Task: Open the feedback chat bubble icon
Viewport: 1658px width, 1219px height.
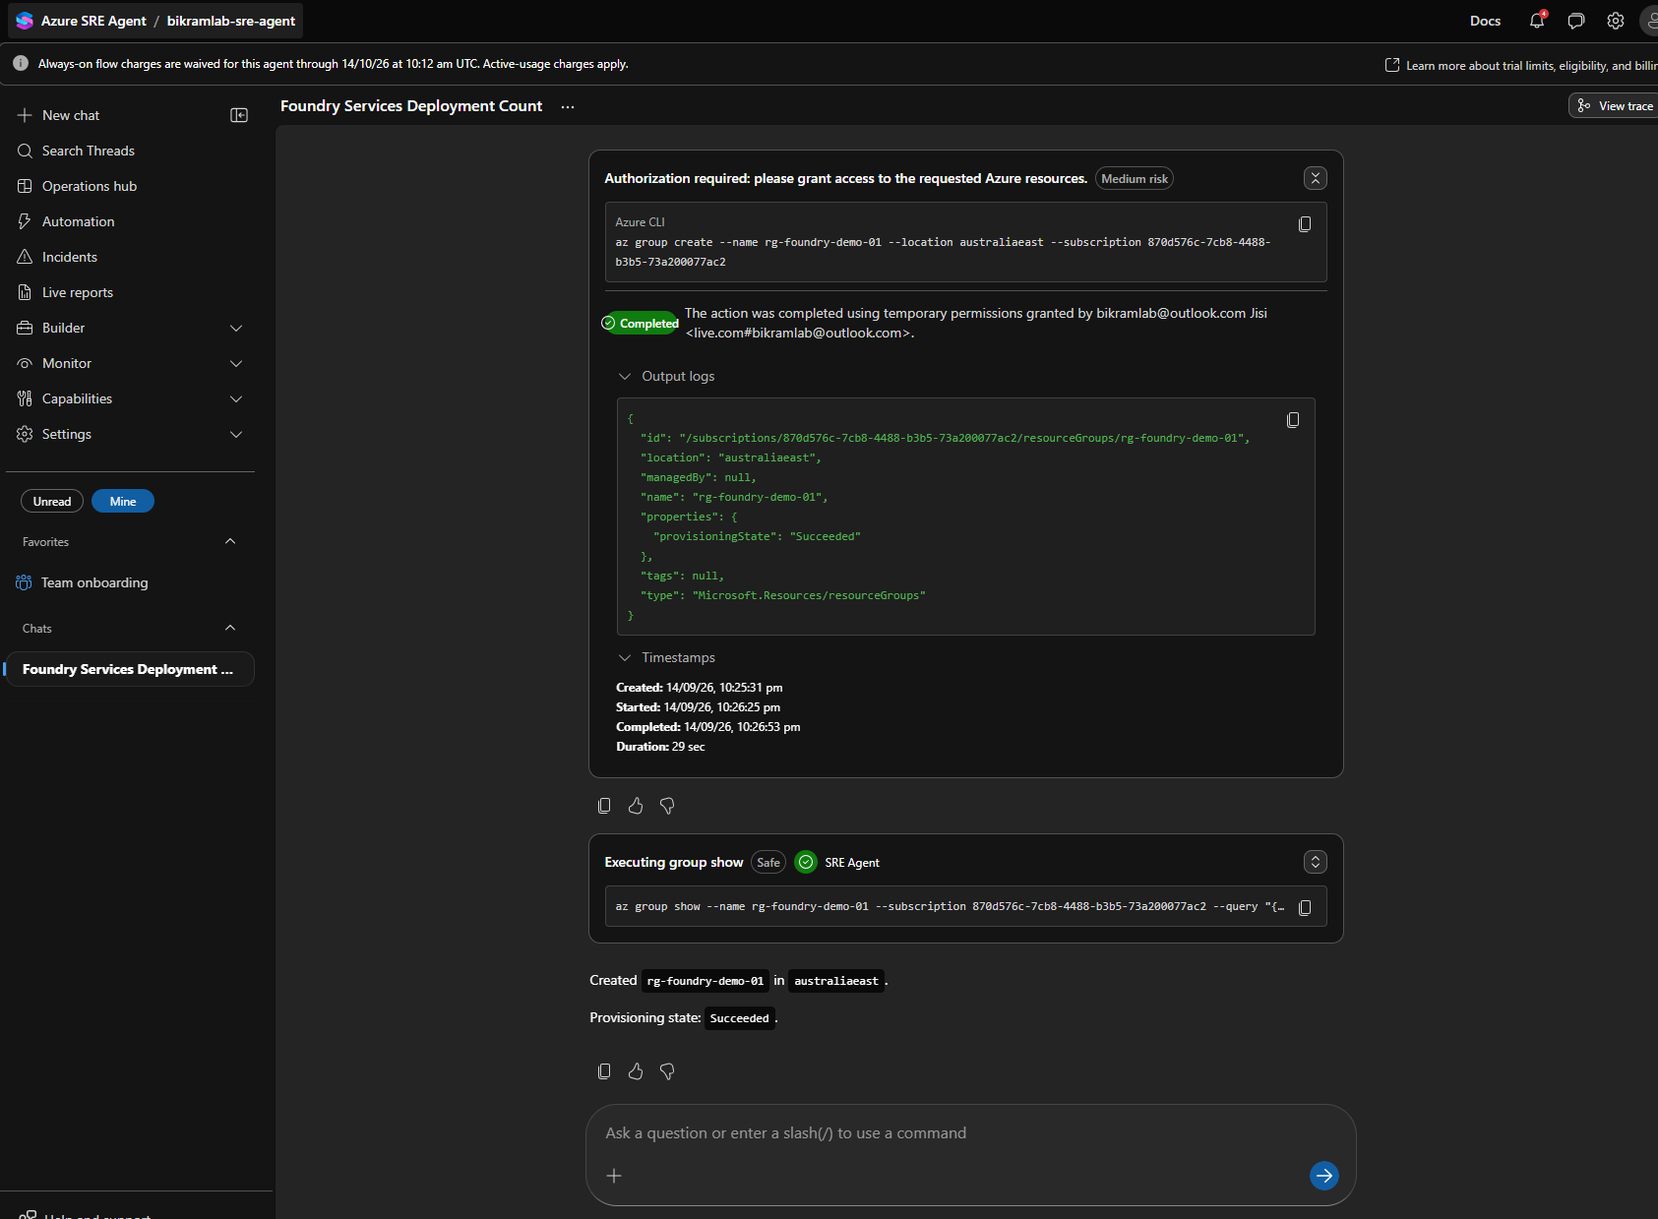Action: click(x=1576, y=21)
